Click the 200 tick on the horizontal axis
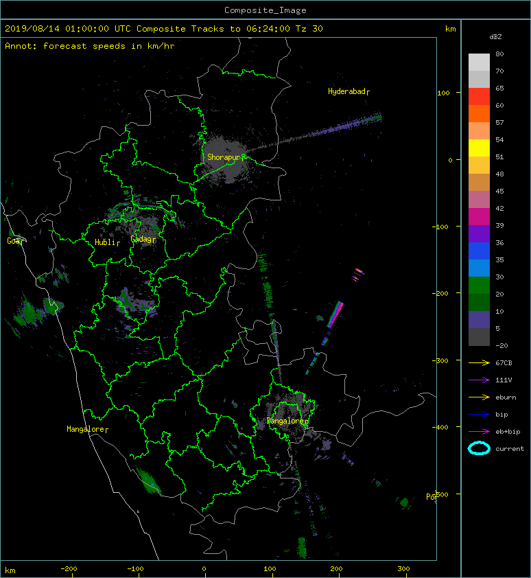 click(x=336, y=569)
